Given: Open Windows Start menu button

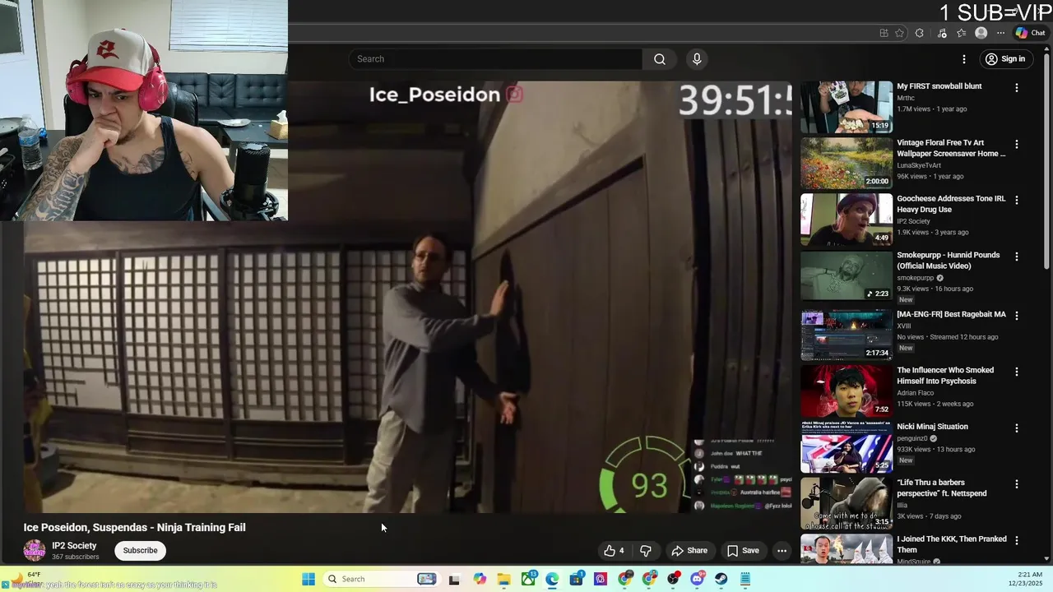Looking at the screenshot, I should point(308,579).
